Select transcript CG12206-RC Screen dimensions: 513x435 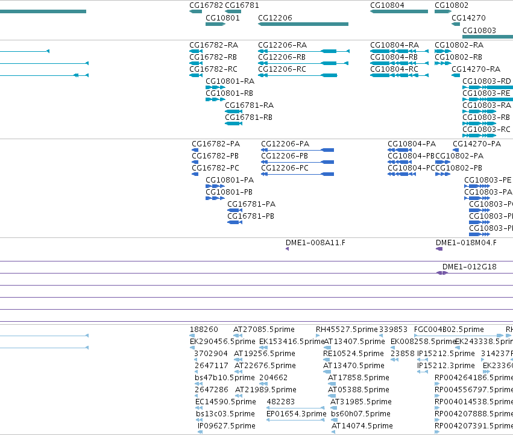pyautogui.click(x=282, y=69)
